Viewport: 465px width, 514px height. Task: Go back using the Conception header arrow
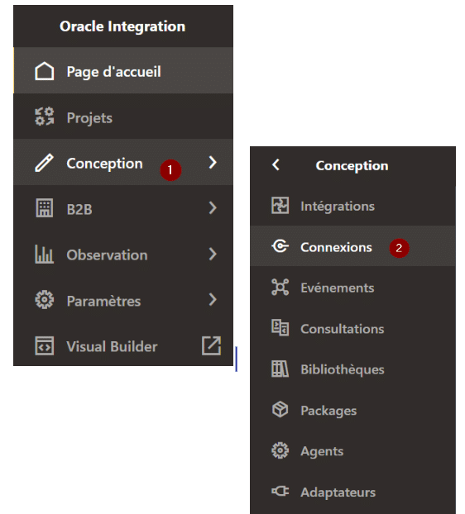pos(276,164)
